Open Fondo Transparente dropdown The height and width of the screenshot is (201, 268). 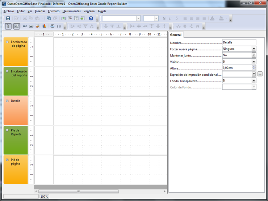coord(254,80)
